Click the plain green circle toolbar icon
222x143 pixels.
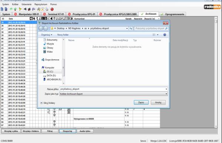pyautogui.click(x=11, y=9)
